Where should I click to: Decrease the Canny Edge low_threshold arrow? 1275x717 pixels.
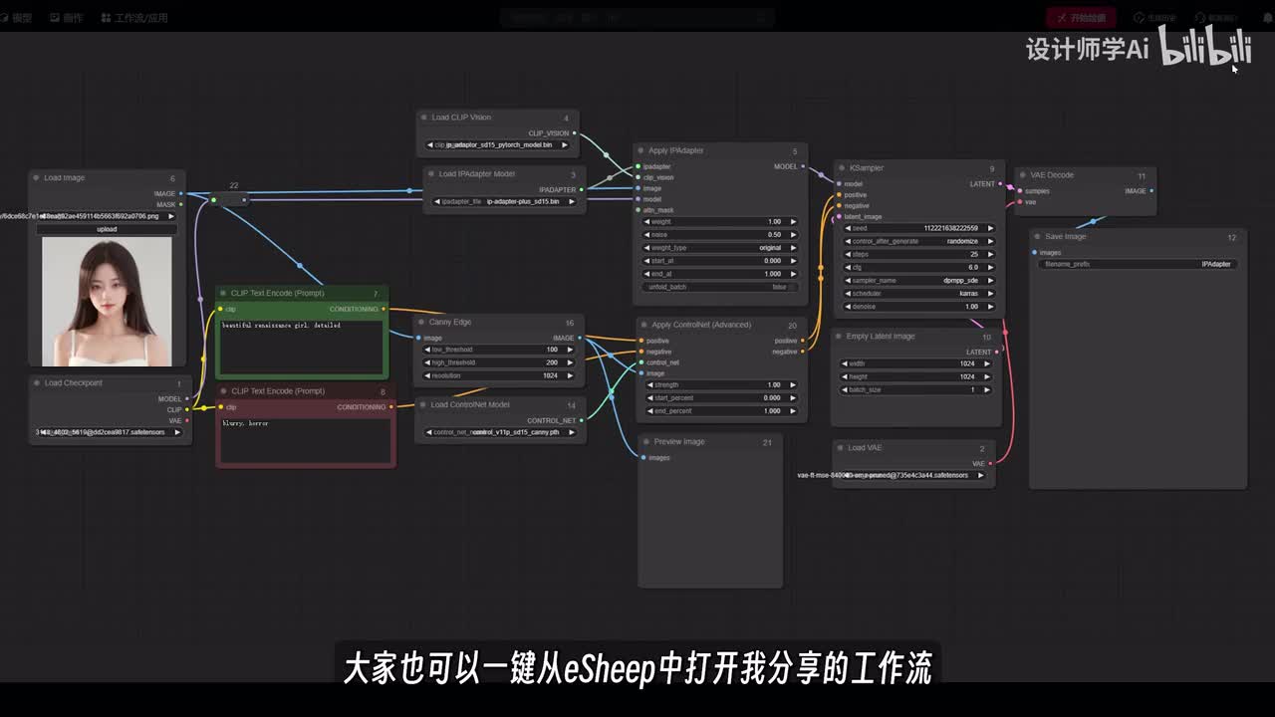click(x=428, y=350)
